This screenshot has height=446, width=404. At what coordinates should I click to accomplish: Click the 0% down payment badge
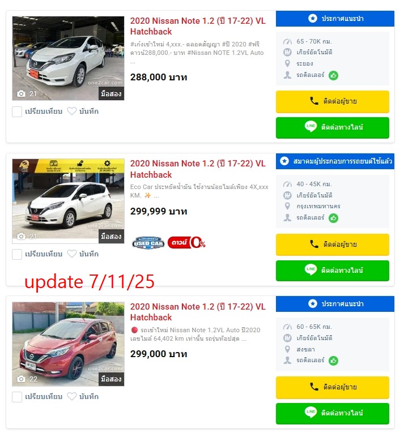pyautogui.click(x=187, y=243)
